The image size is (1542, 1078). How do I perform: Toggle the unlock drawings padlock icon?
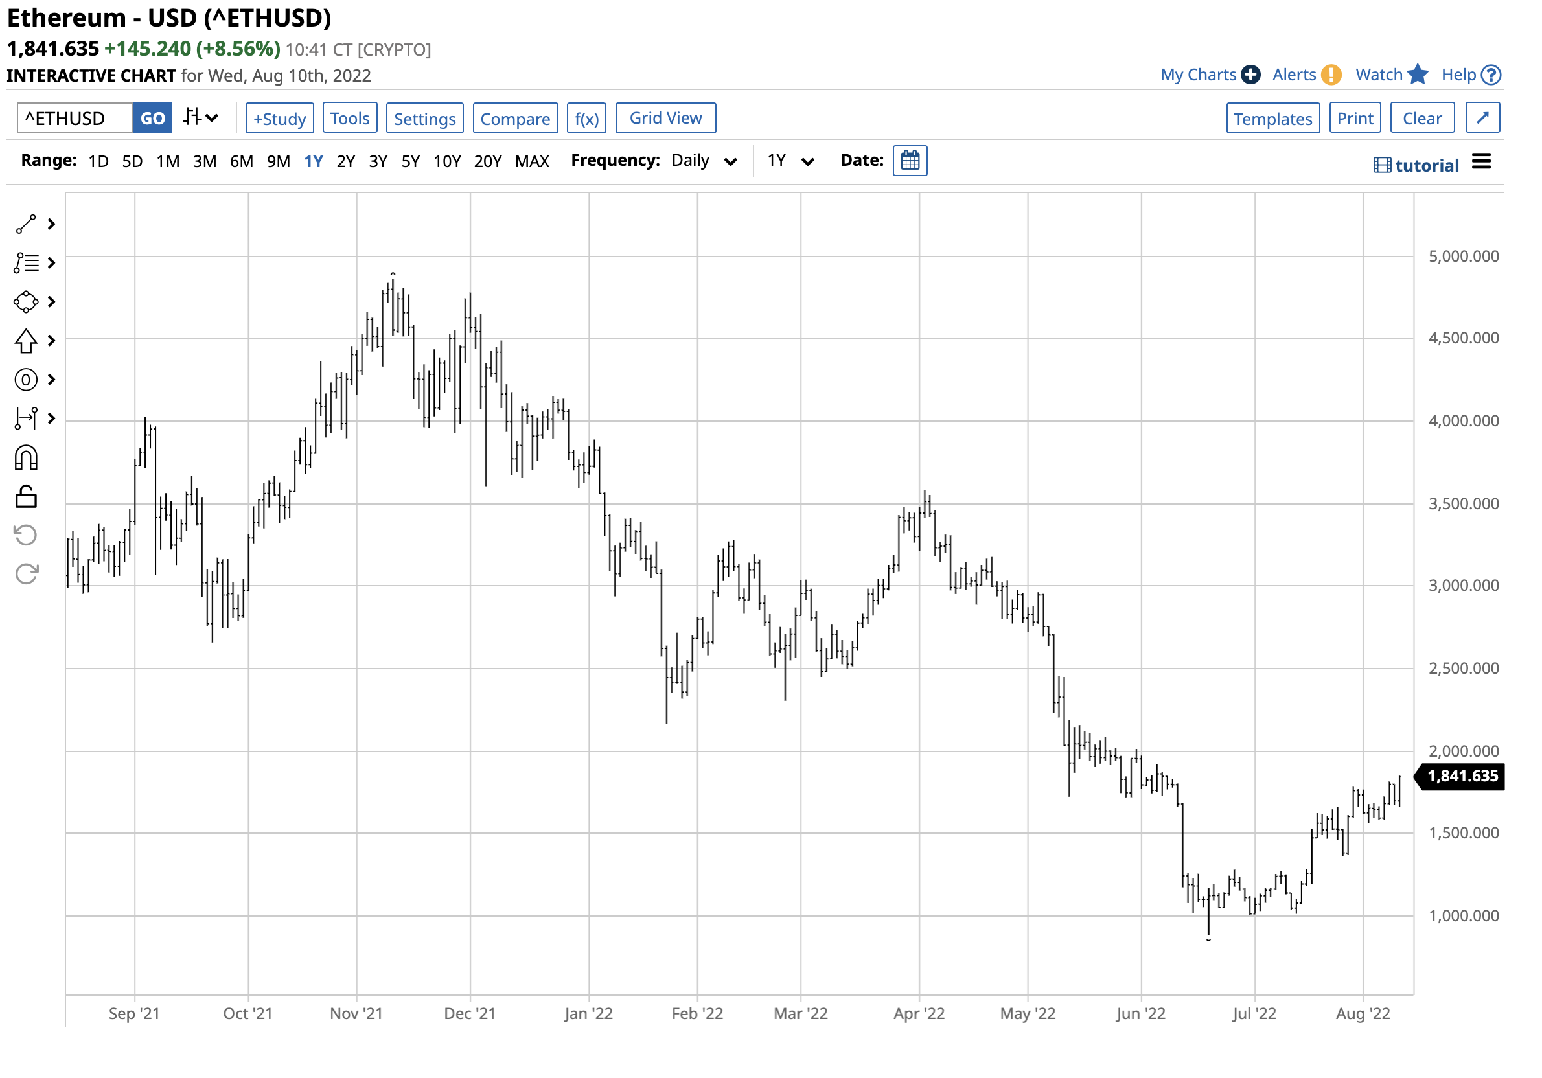(x=25, y=498)
